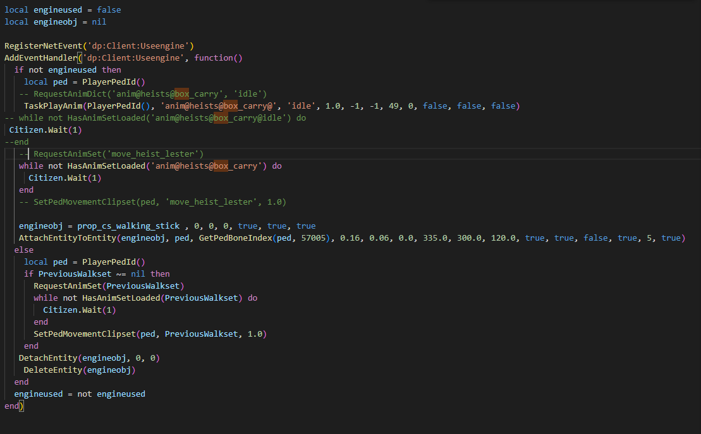The height and width of the screenshot is (434, 701).
Task: Click the Citizen.Wait(1) call under the event handler
Action: pyautogui.click(x=47, y=130)
